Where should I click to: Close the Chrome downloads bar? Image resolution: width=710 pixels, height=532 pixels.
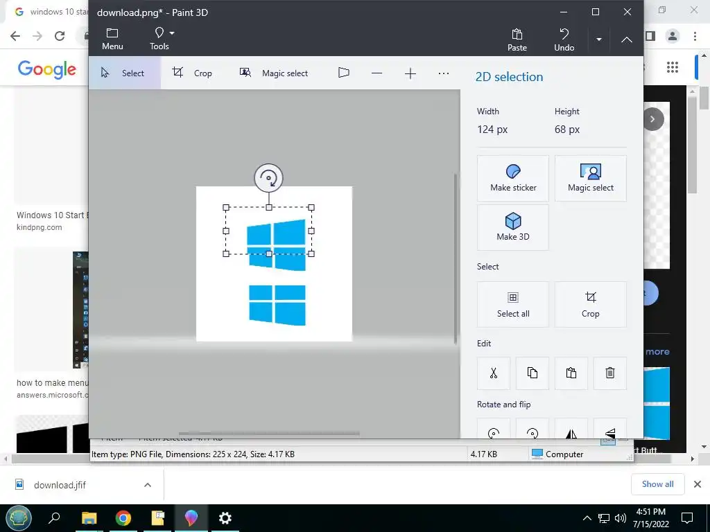coord(698,484)
